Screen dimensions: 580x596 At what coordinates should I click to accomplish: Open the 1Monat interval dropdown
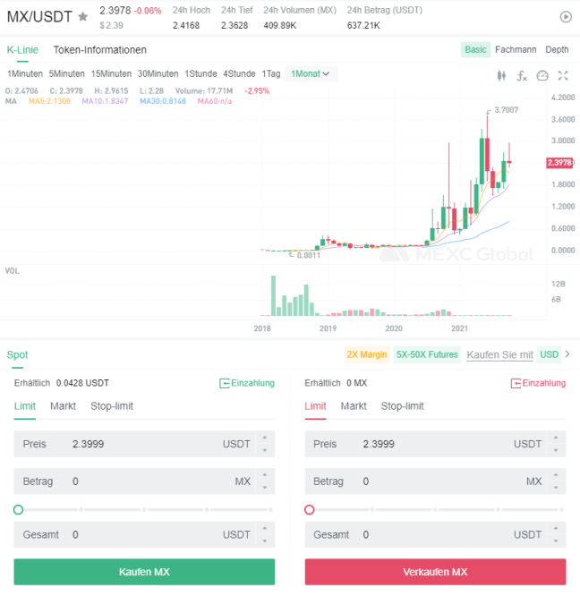311,73
